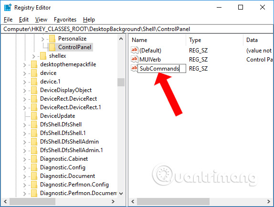
Task: Select the MUIVerb value name
Action: coord(150,60)
